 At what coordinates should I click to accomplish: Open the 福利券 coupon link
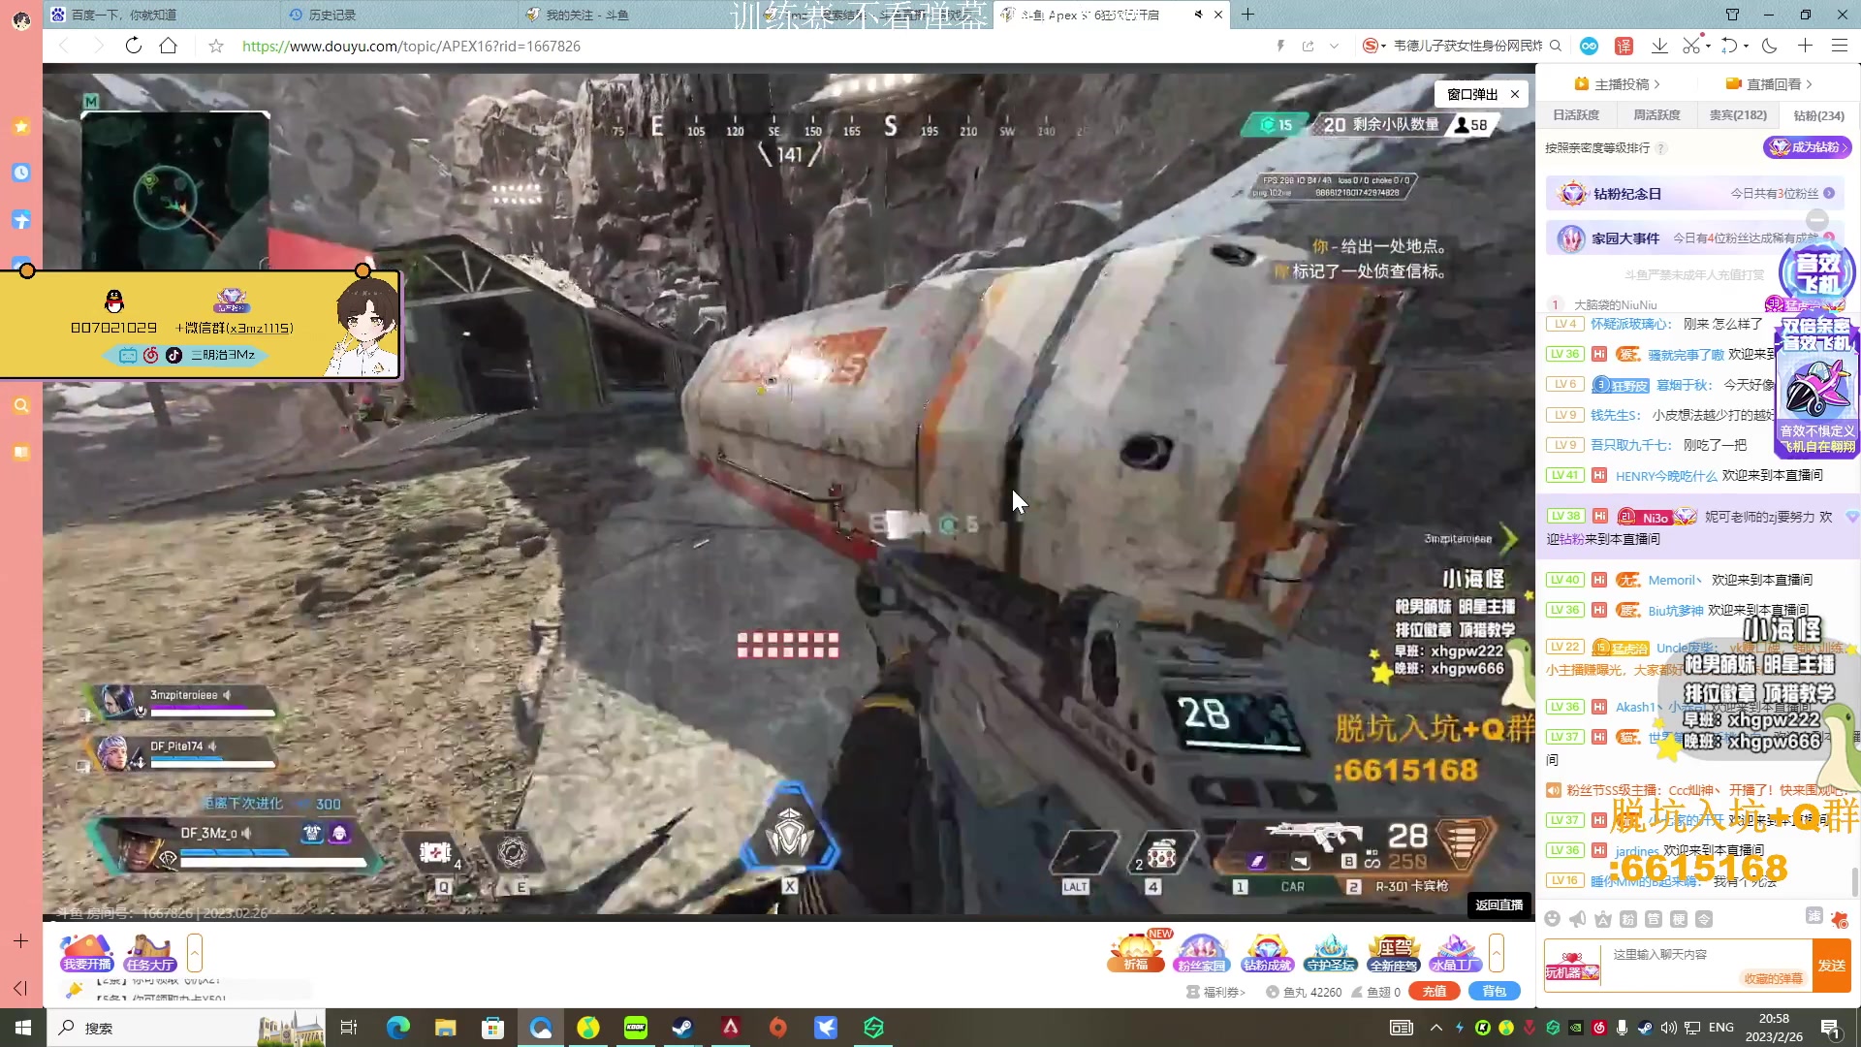pyautogui.click(x=1215, y=992)
